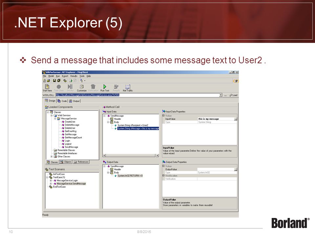Viewport: 315px width, 236px height.
Task: Expand MessageService.SendMessage in Test Scenario
Action: 51,184
